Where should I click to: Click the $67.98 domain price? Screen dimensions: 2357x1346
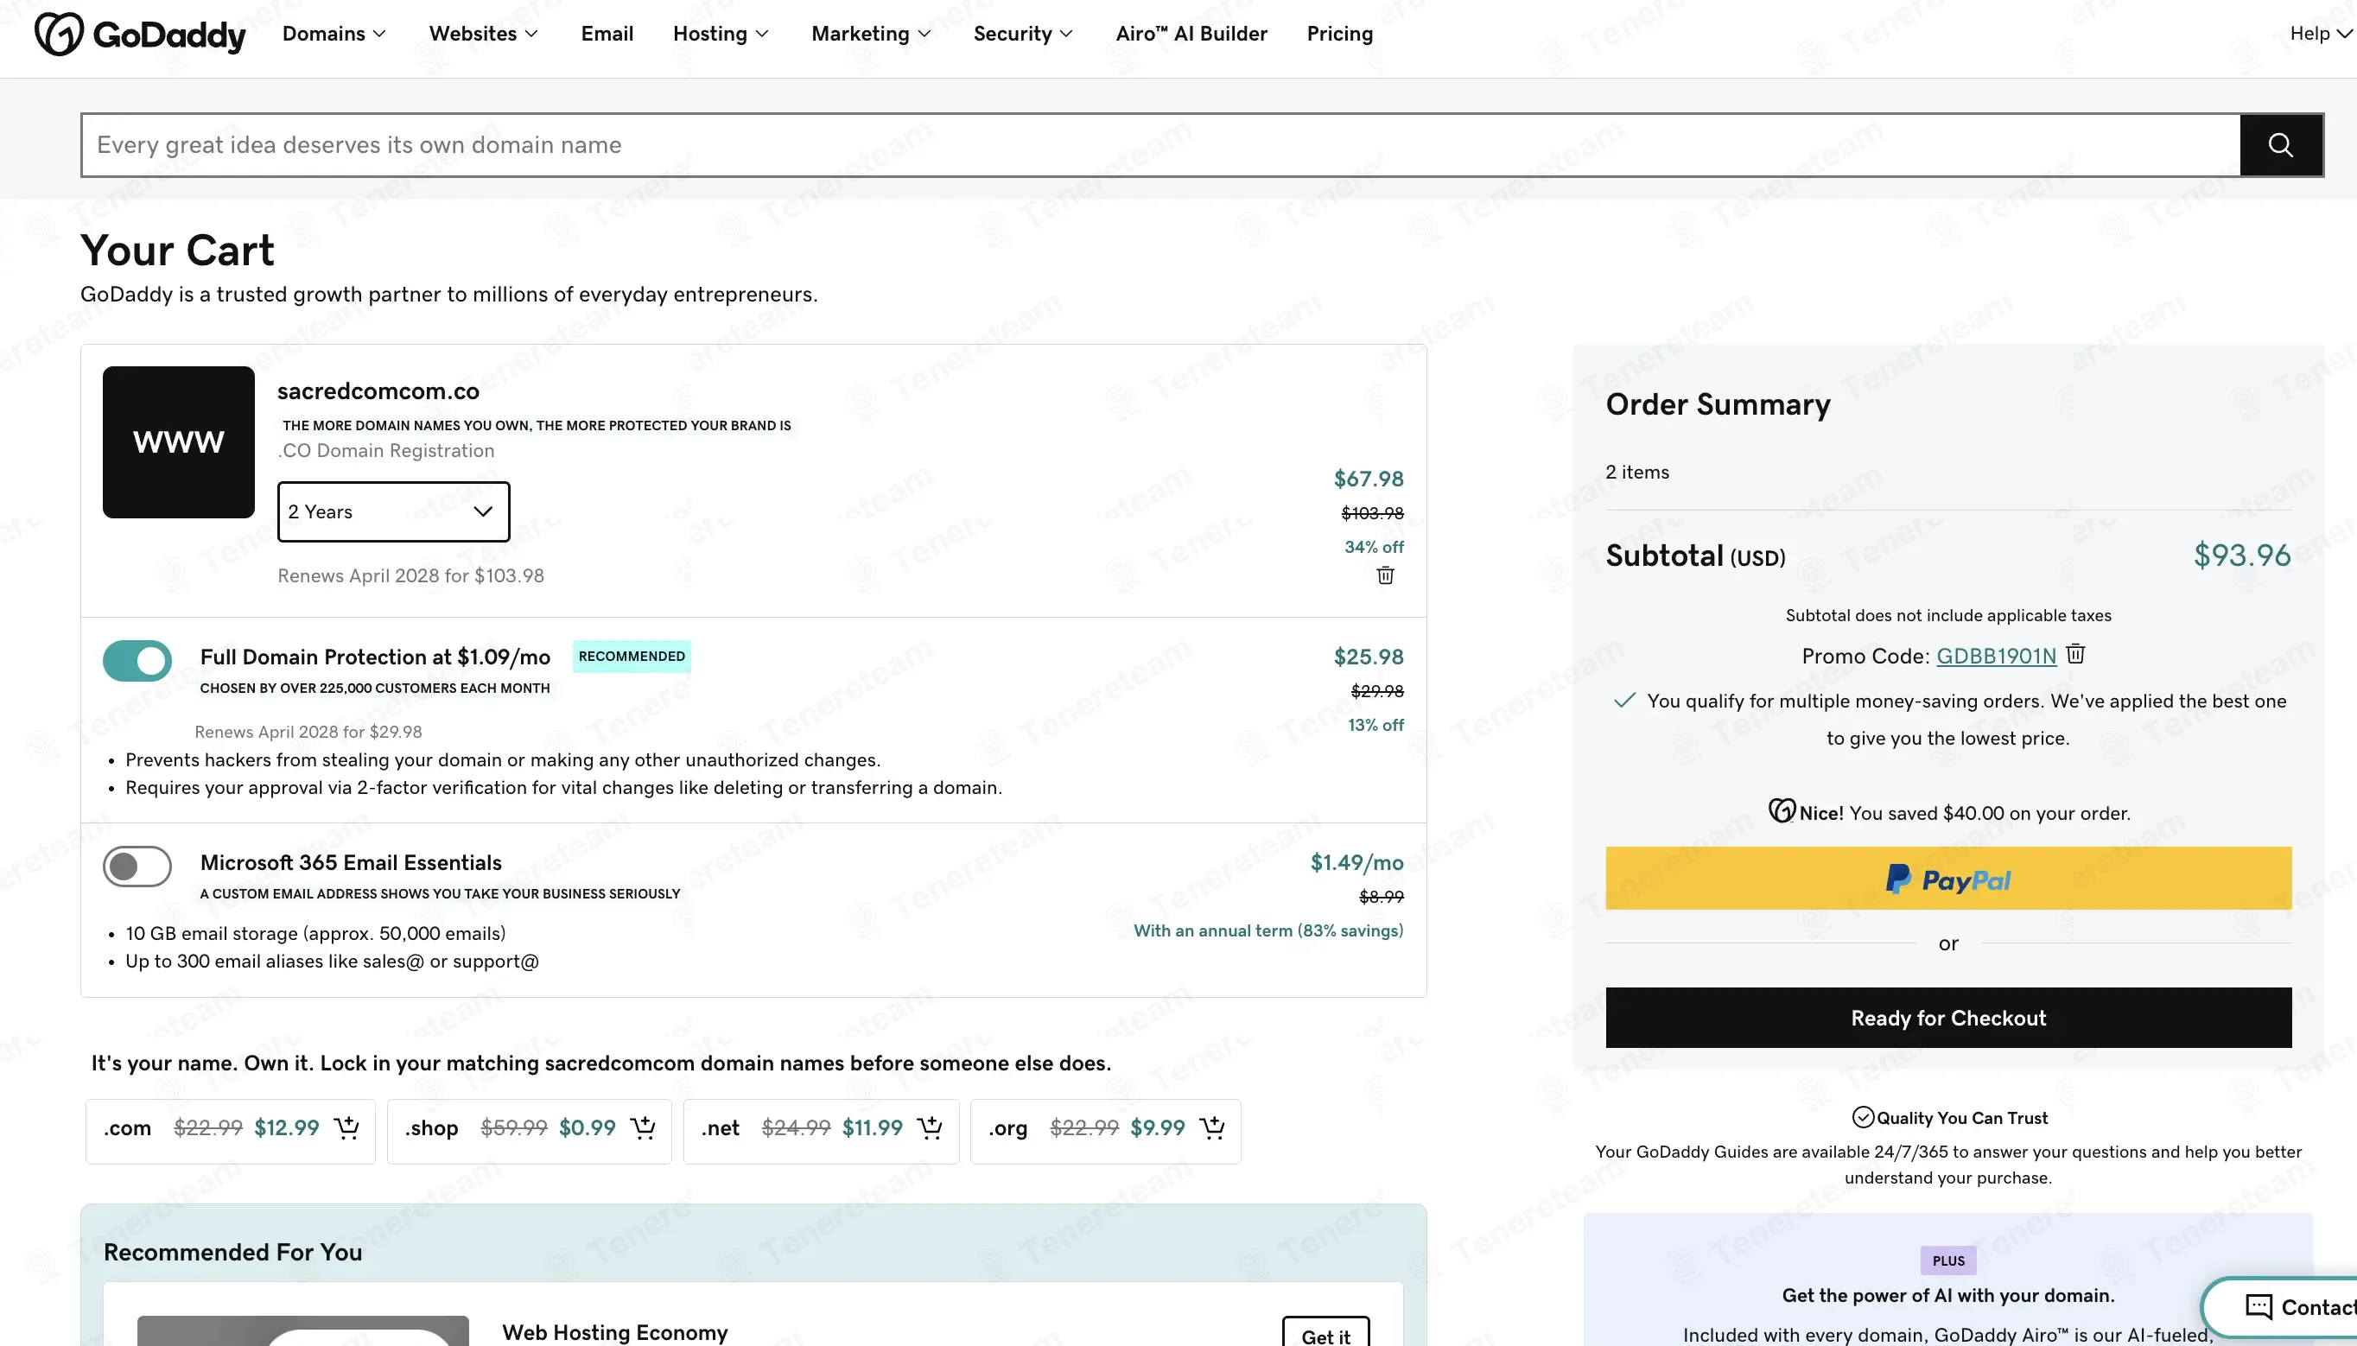pos(1368,479)
